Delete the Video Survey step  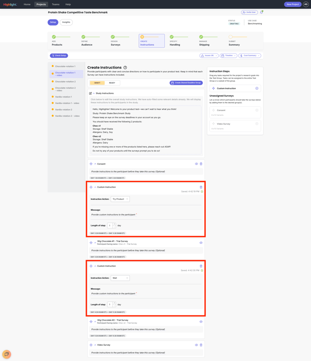point(201,345)
